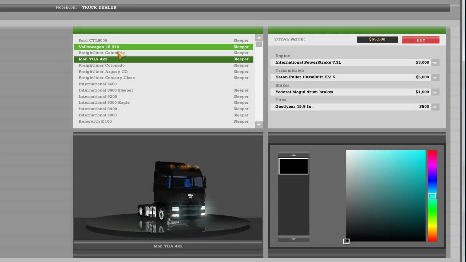466x262 pixels.
Task: Select Freightliner Century Class truck
Action: tap(163, 78)
